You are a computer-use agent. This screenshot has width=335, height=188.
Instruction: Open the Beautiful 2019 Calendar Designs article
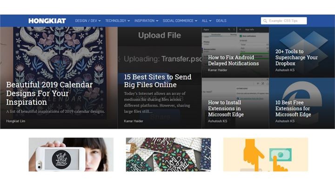(49, 93)
